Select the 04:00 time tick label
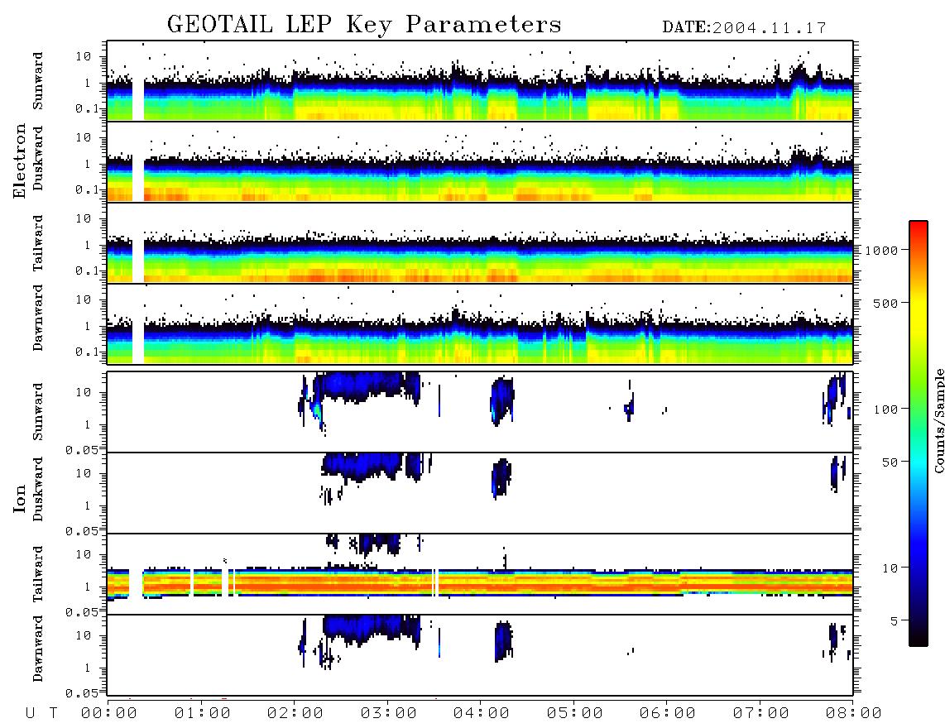This screenshot has width=945, height=728. point(482,713)
